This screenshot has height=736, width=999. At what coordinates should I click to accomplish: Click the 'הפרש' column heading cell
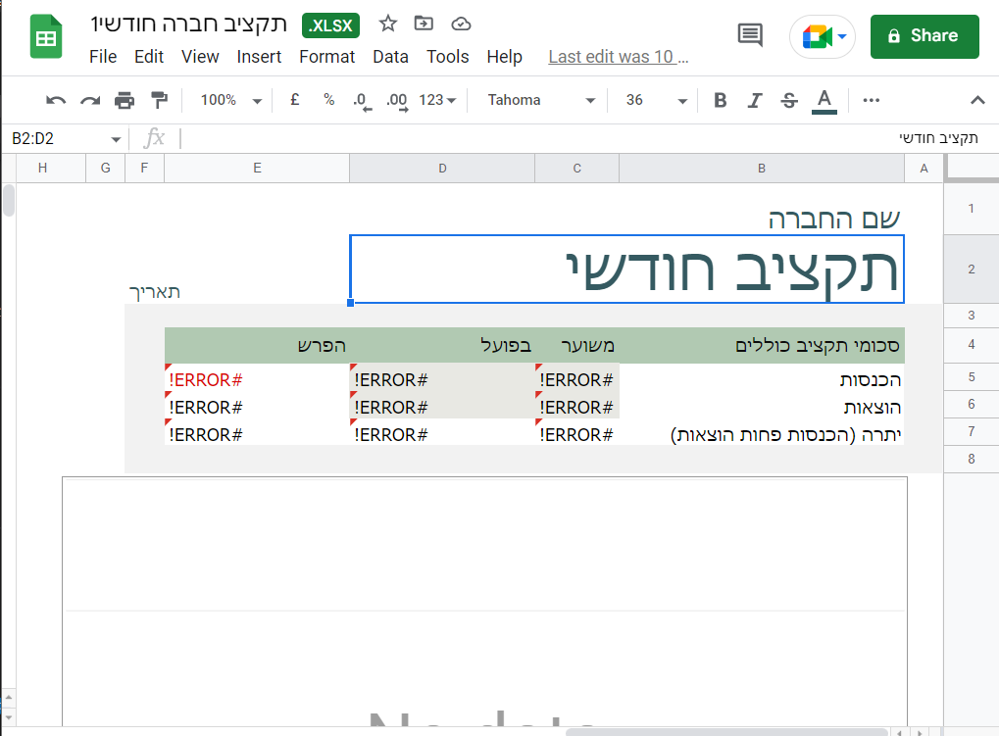257,346
